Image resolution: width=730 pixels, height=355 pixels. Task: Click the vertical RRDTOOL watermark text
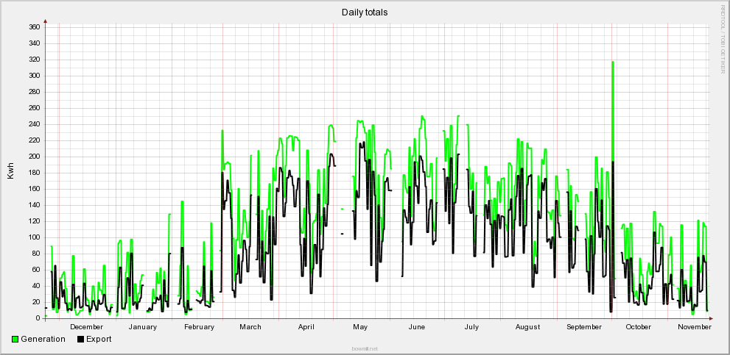click(723, 38)
